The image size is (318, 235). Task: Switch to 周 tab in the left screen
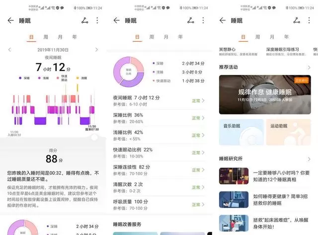(46, 37)
